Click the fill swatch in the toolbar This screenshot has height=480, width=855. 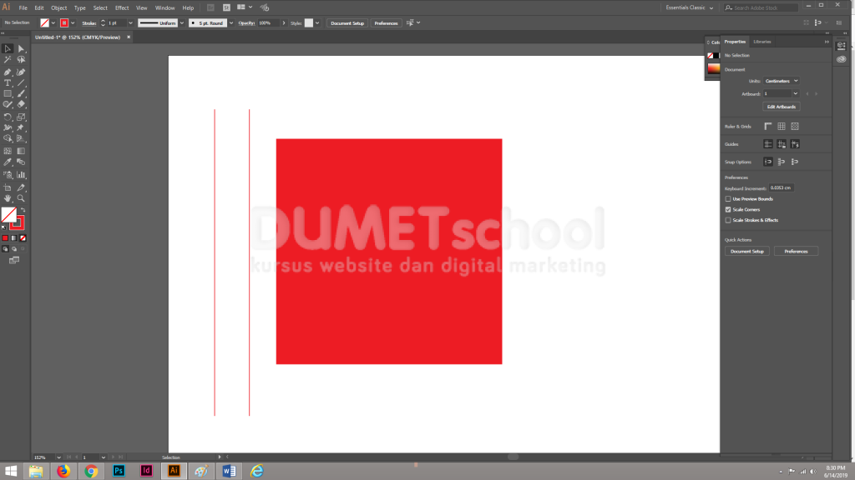(x=8, y=215)
